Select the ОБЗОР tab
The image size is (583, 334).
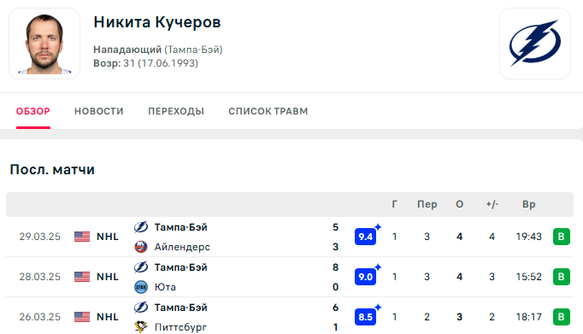pyautogui.click(x=33, y=111)
